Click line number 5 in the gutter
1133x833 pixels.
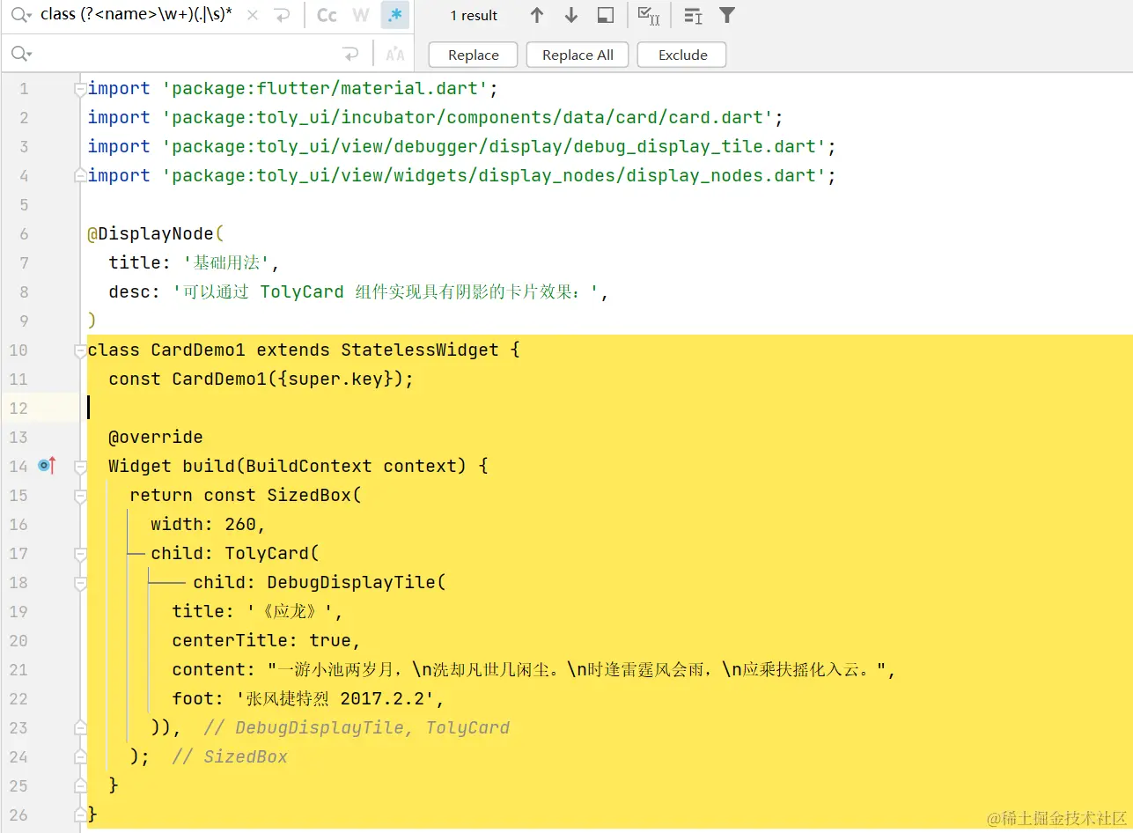24,204
